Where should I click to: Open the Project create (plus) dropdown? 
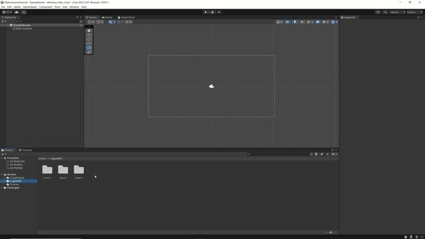click(x=4, y=154)
